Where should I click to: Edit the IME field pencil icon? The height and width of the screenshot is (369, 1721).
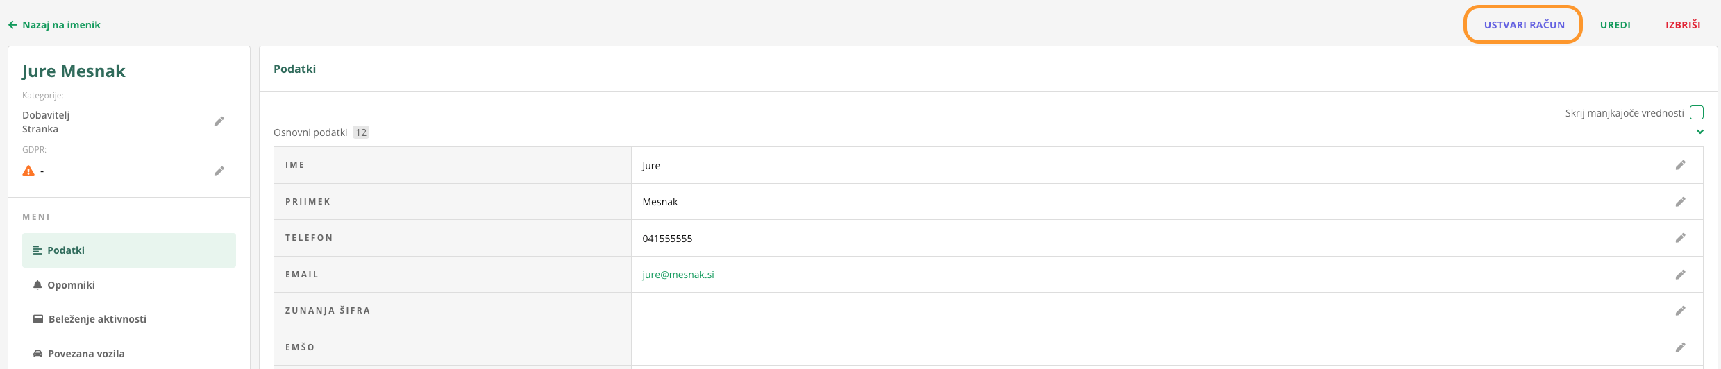[x=1680, y=165]
